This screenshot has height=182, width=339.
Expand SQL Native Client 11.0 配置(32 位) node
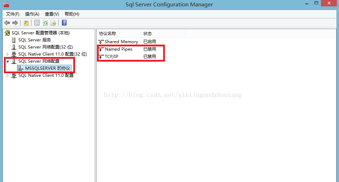7,54
